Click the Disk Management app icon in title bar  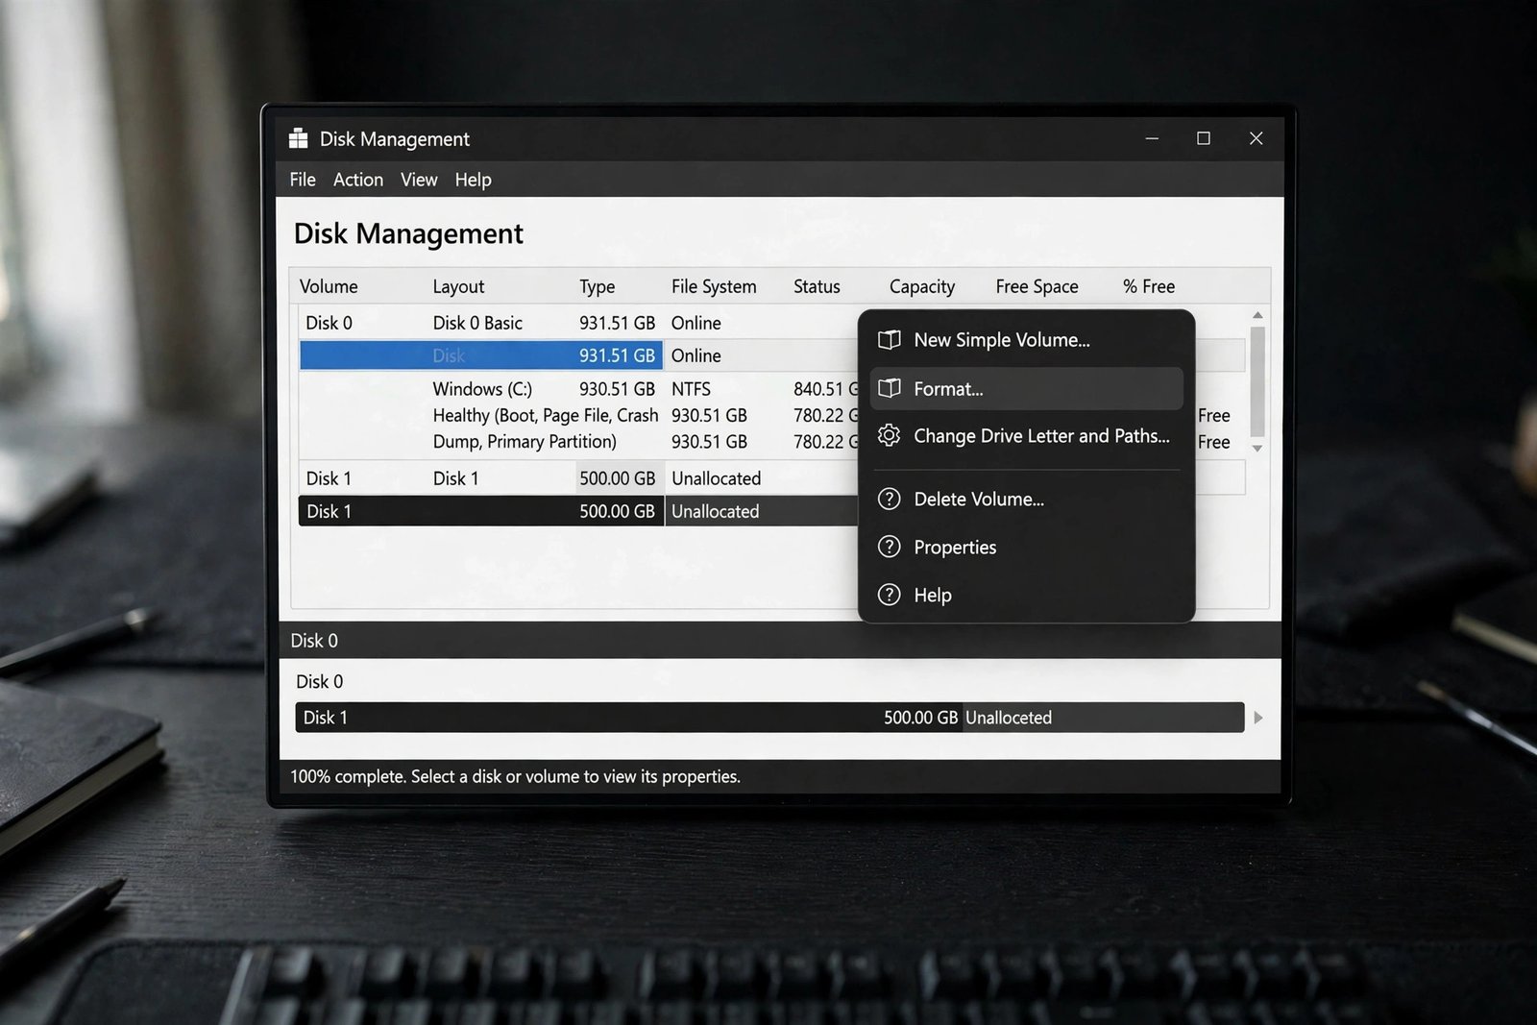pos(299,138)
